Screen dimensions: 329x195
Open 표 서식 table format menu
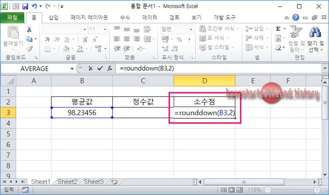pyautogui.click(x=214, y=38)
